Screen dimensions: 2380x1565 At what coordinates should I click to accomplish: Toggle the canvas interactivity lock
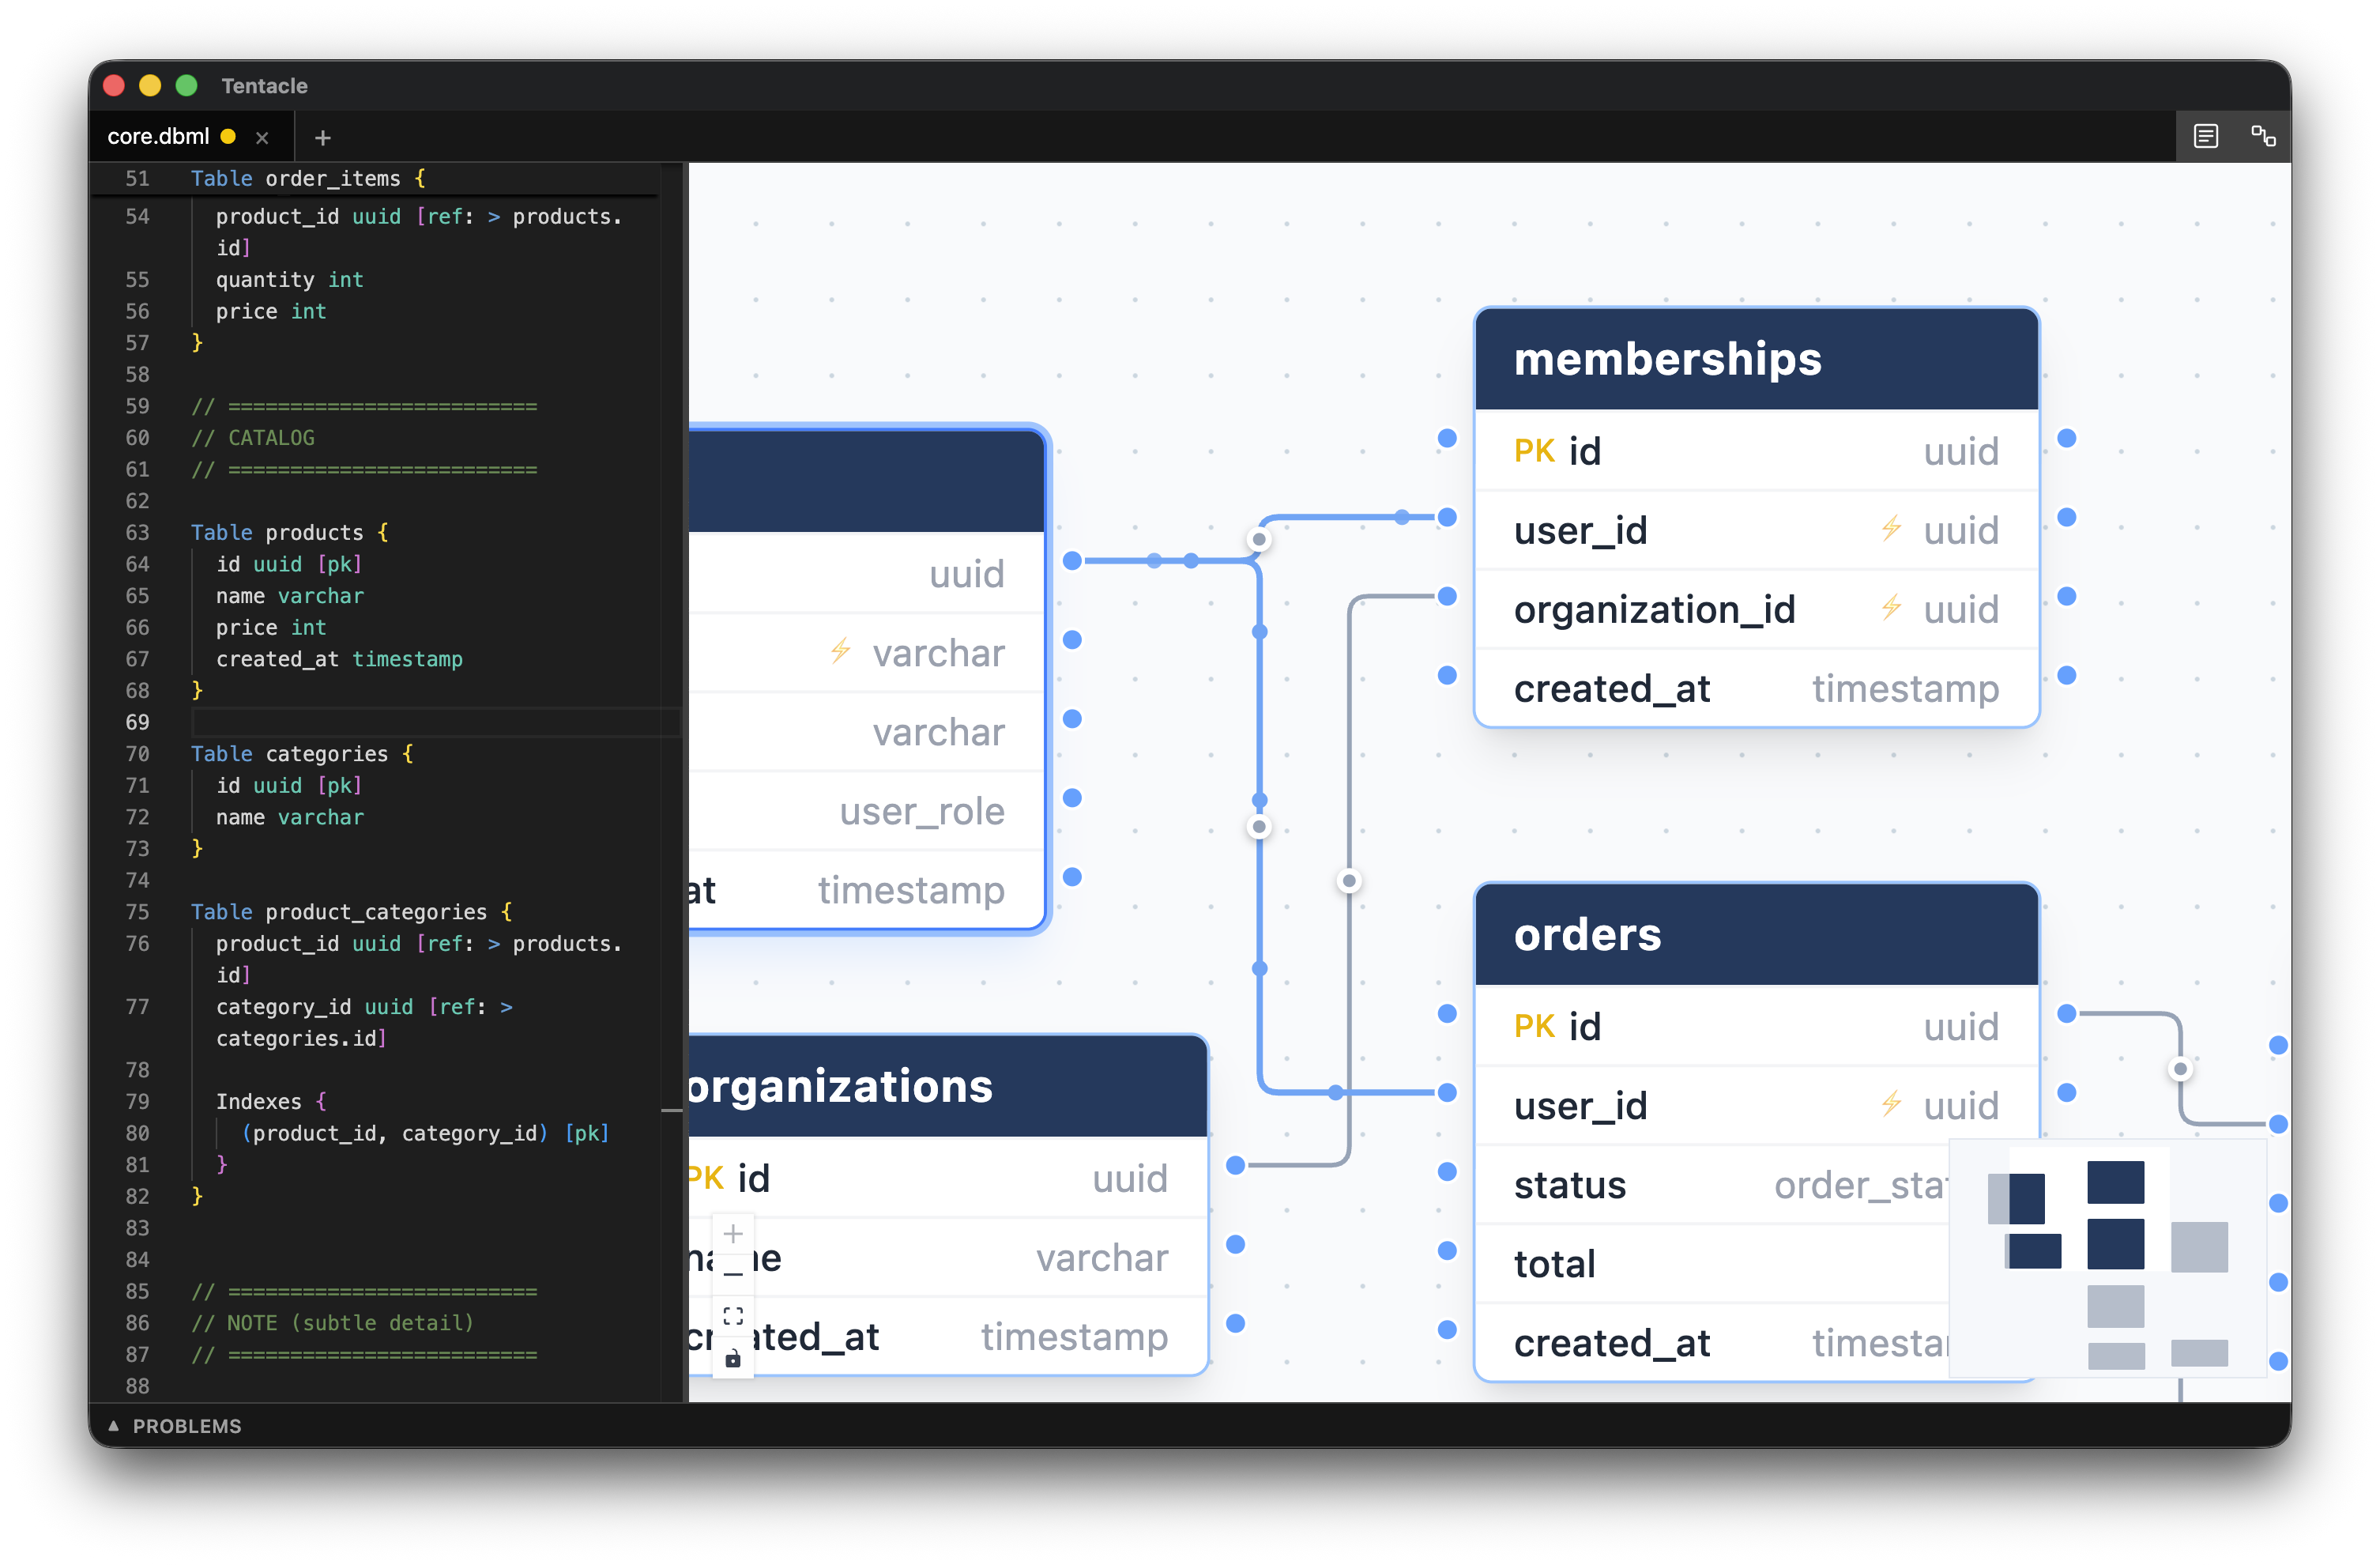733,1358
